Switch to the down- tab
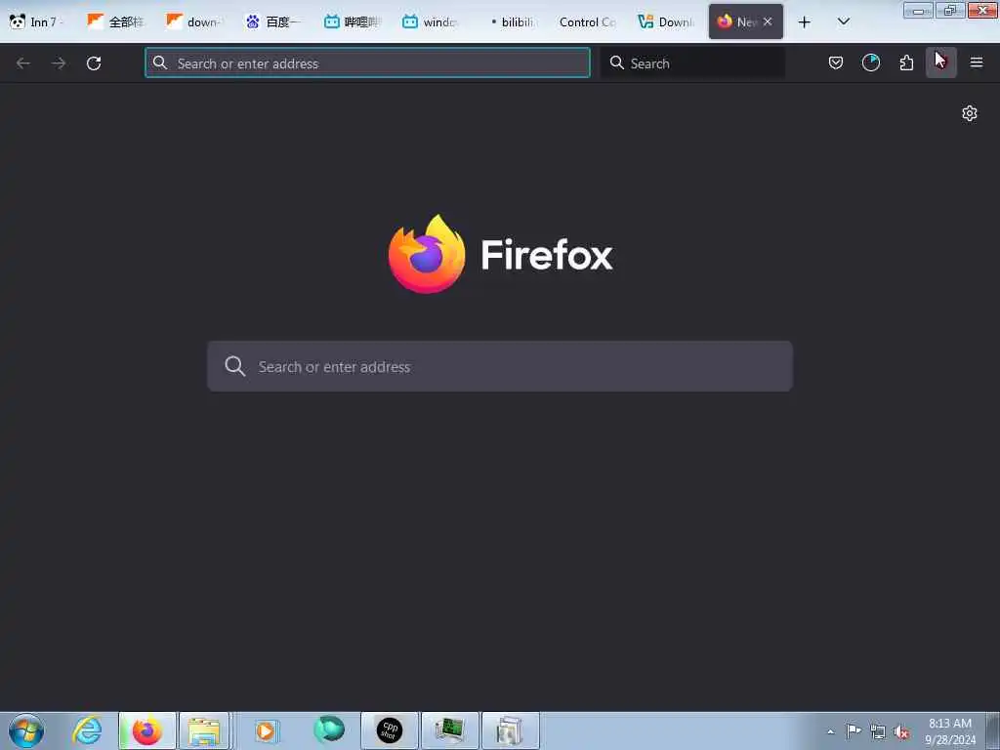 tap(194, 21)
